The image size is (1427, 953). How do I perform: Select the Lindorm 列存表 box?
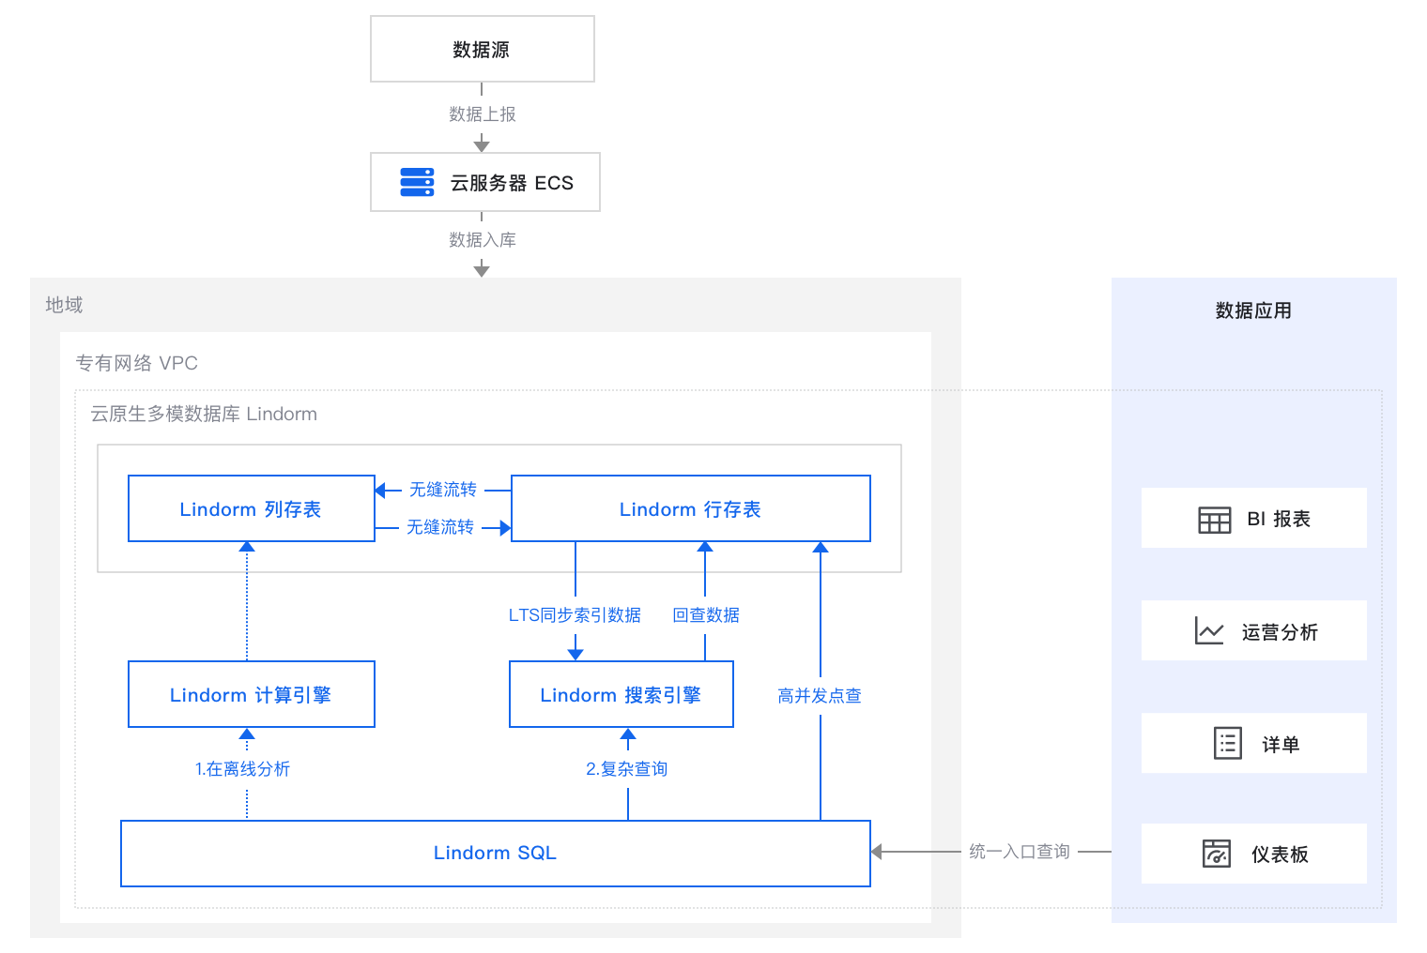(252, 508)
